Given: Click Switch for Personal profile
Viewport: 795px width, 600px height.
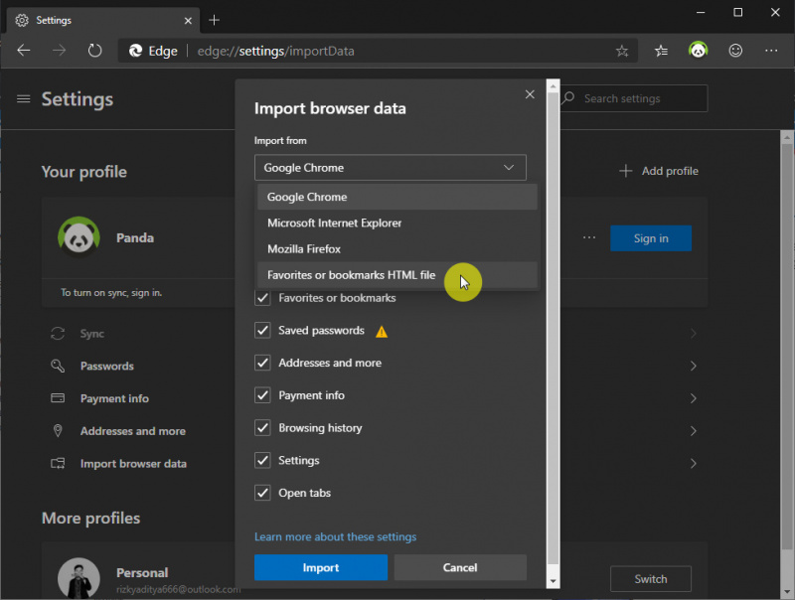Looking at the screenshot, I should click(x=651, y=579).
